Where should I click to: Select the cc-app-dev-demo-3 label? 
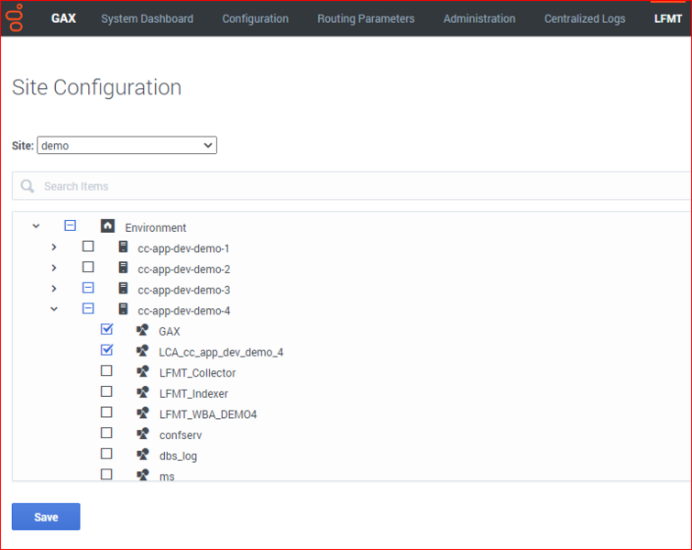click(184, 290)
